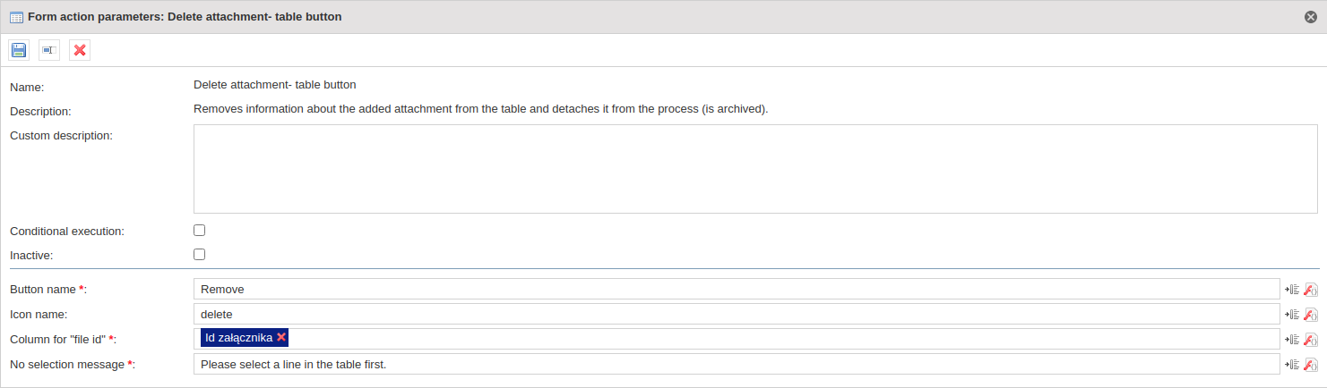Click the rename field toolbar icon

click(x=49, y=50)
